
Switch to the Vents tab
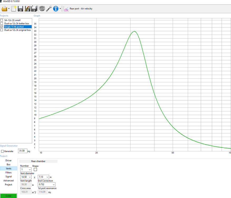(x=8, y=168)
